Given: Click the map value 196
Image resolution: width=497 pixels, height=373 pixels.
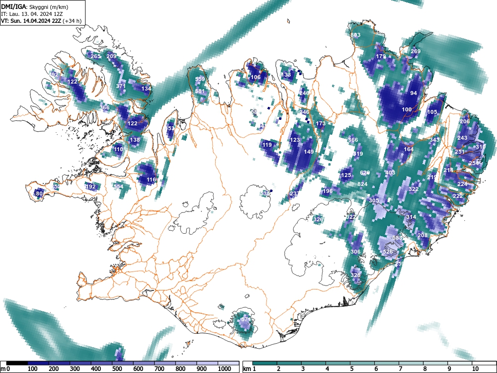Looking at the screenshot, I should pyautogui.click(x=328, y=191).
